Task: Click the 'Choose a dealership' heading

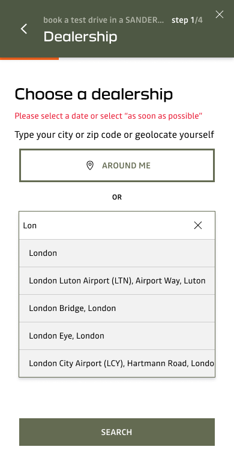Action: click(x=94, y=94)
